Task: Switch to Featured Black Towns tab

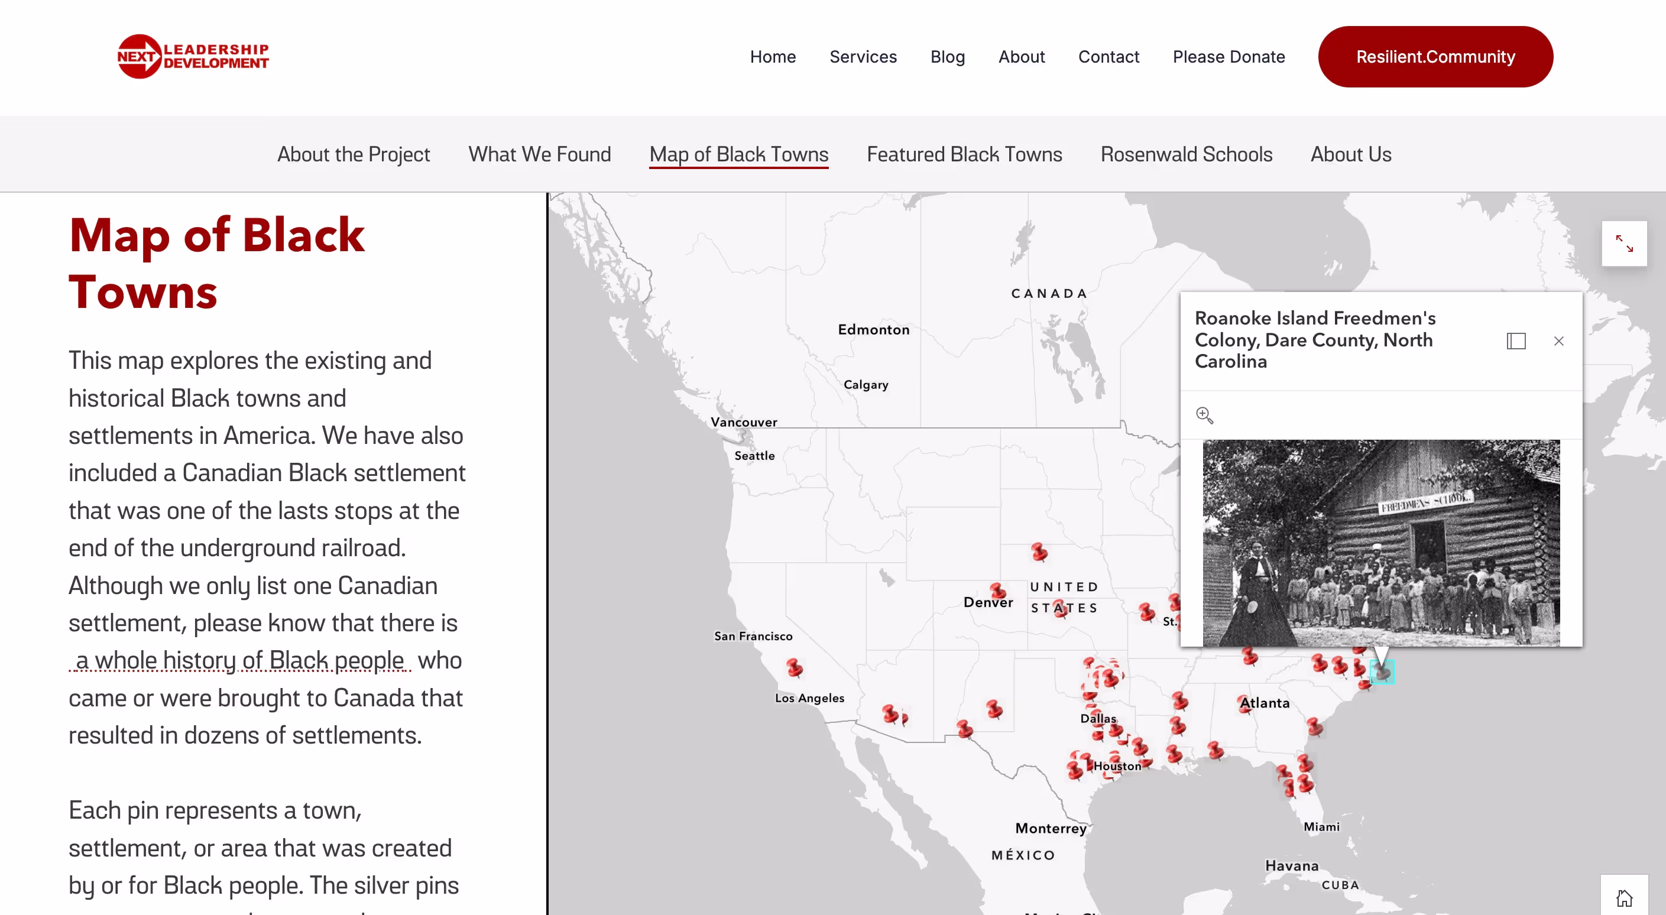Action: tap(964, 154)
